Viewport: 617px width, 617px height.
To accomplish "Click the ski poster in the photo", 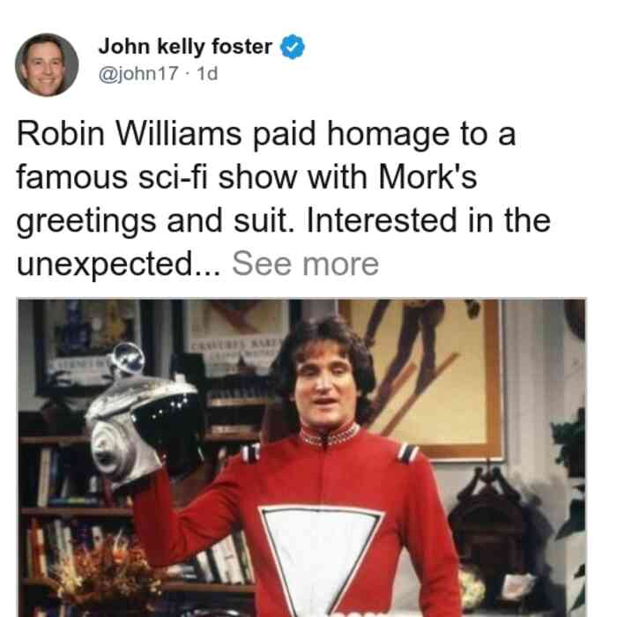I will pyautogui.click(x=421, y=379).
